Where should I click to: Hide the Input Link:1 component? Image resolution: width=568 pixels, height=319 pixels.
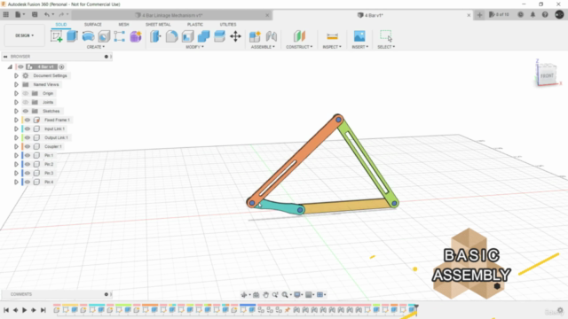[x=28, y=128]
